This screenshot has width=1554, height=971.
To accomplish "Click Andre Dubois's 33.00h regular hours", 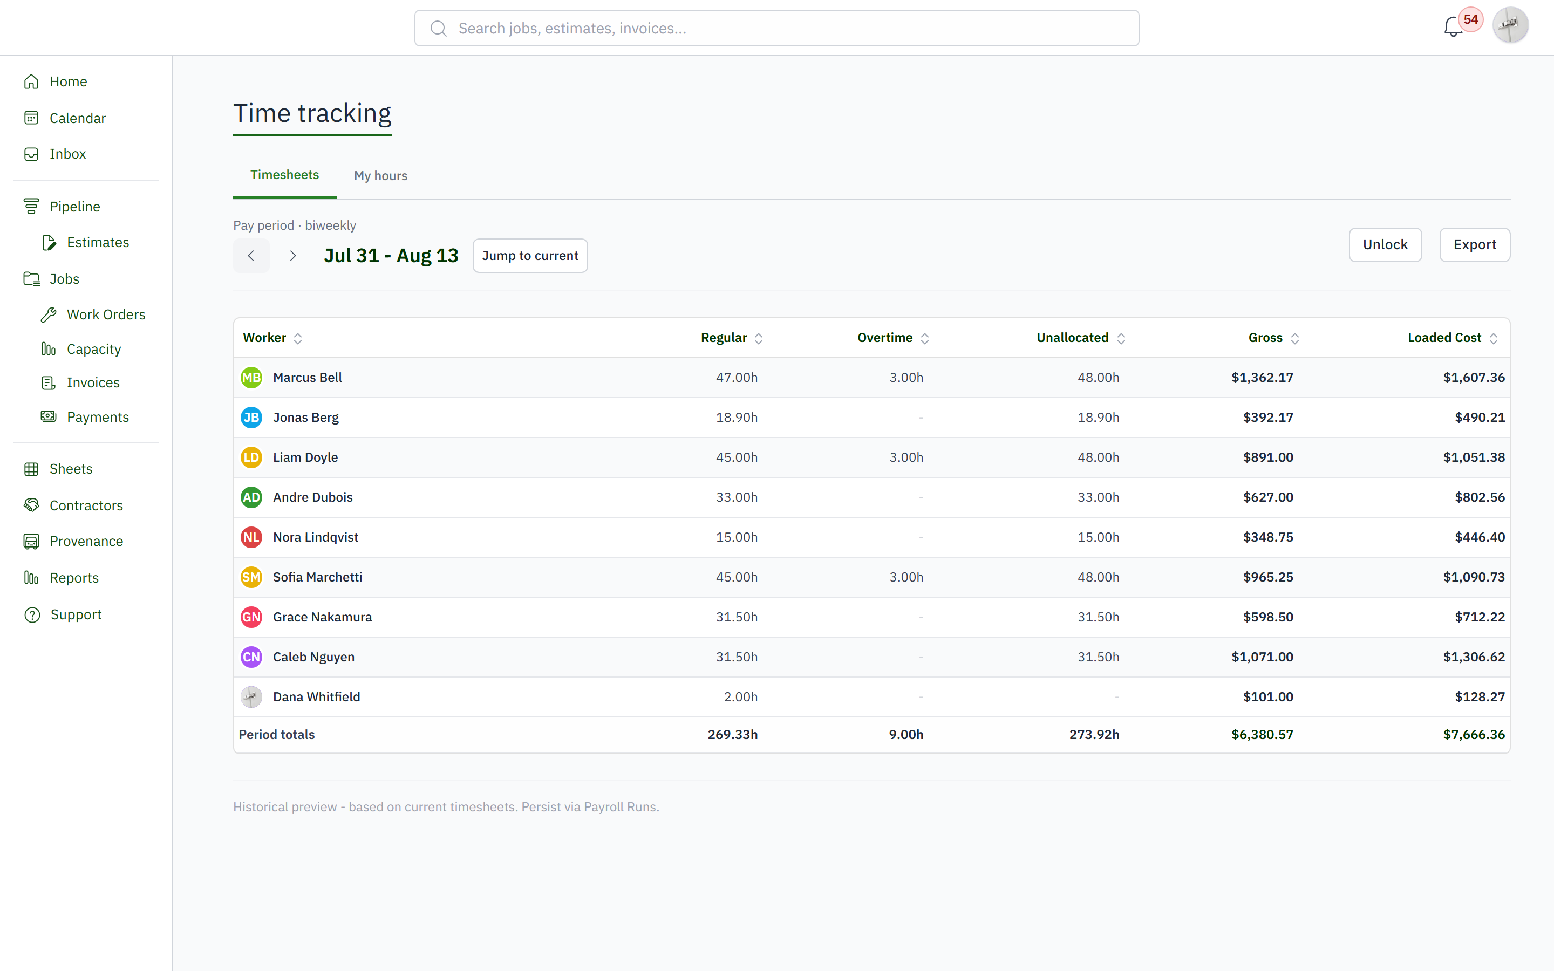I will [x=737, y=497].
